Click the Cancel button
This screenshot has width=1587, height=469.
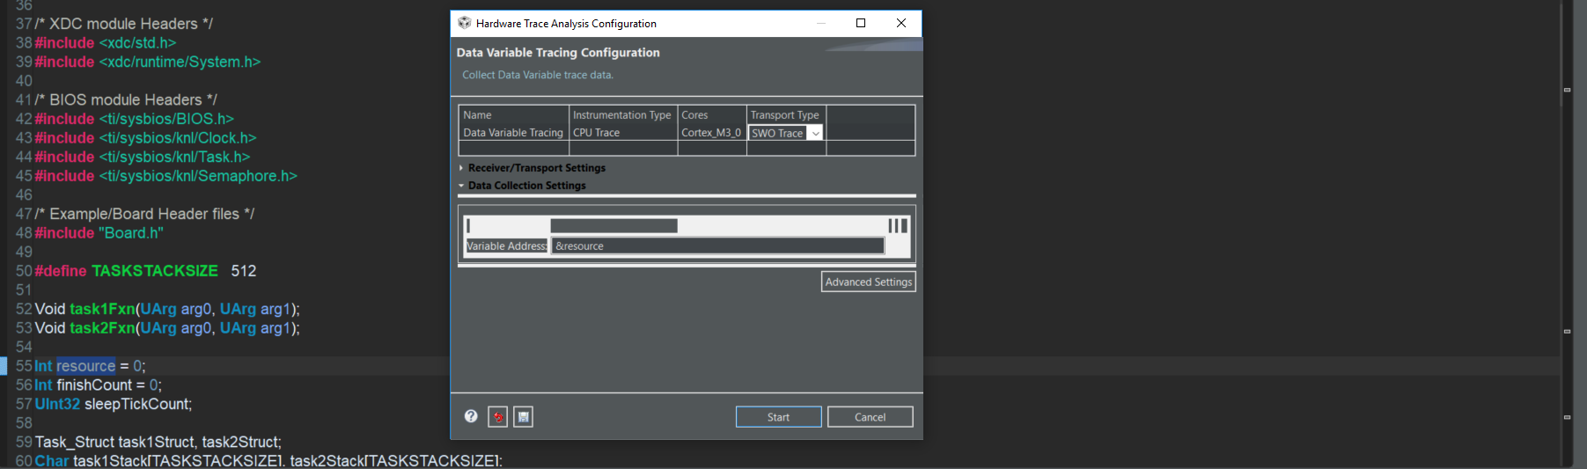[x=871, y=417]
